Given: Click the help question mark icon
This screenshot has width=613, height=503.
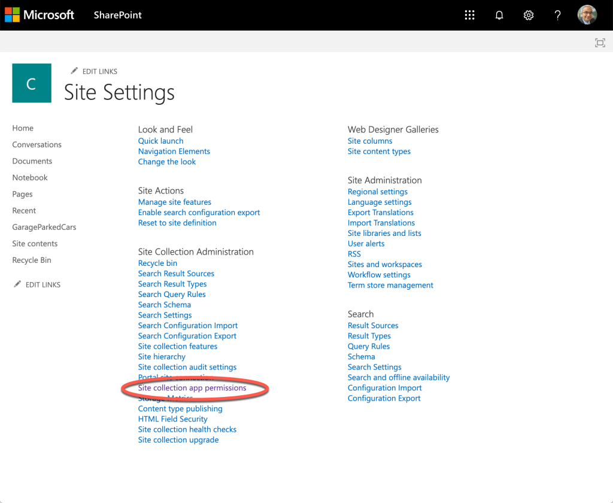Looking at the screenshot, I should pyautogui.click(x=557, y=16).
